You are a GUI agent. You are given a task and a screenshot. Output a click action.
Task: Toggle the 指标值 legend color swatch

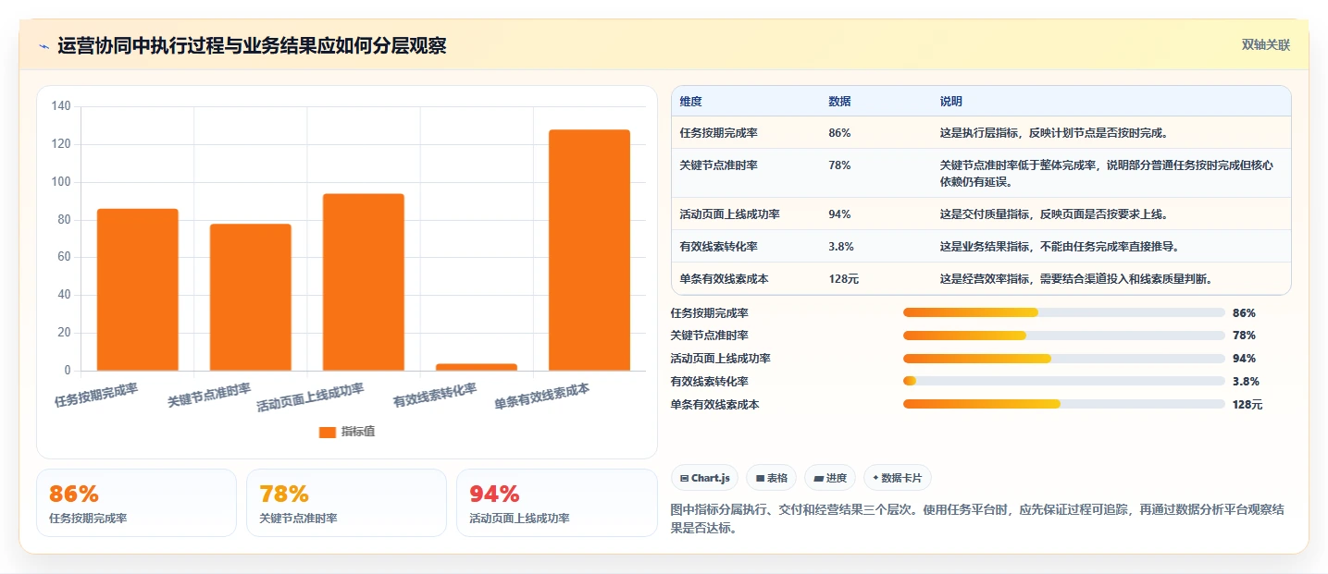coord(327,432)
